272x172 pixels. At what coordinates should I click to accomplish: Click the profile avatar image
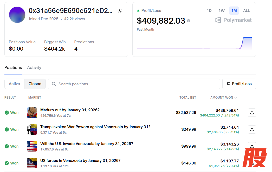[17, 15]
